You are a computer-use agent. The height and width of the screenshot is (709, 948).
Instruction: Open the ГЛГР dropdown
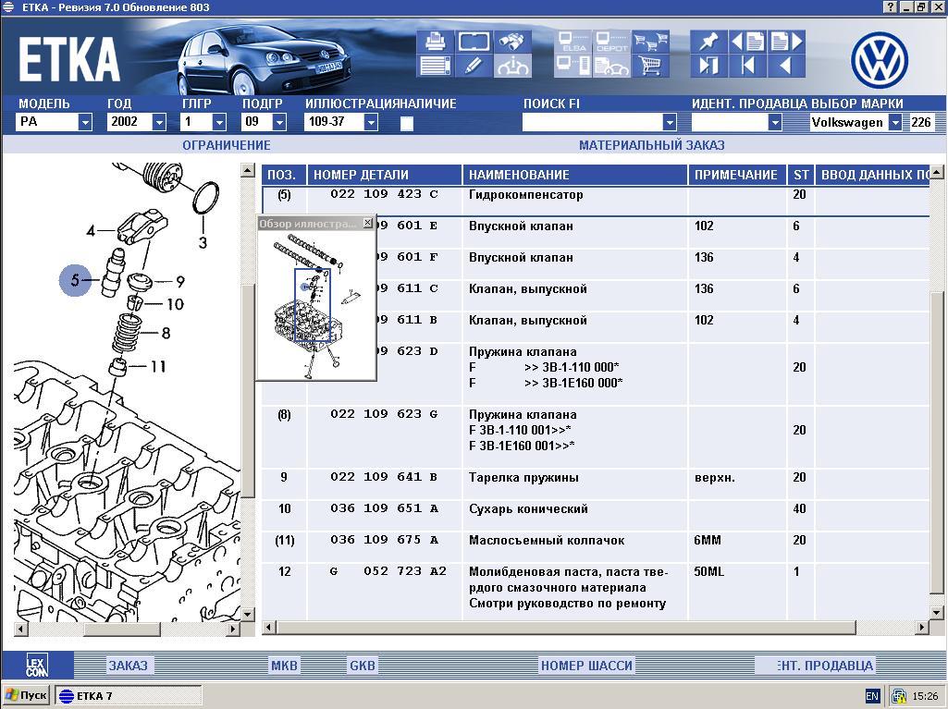click(219, 122)
